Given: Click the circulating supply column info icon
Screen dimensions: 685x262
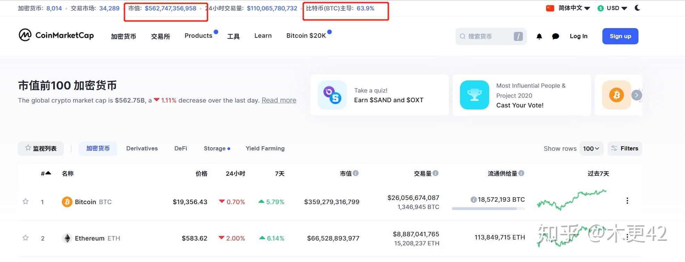Looking at the screenshot, I should (x=521, y=173).
